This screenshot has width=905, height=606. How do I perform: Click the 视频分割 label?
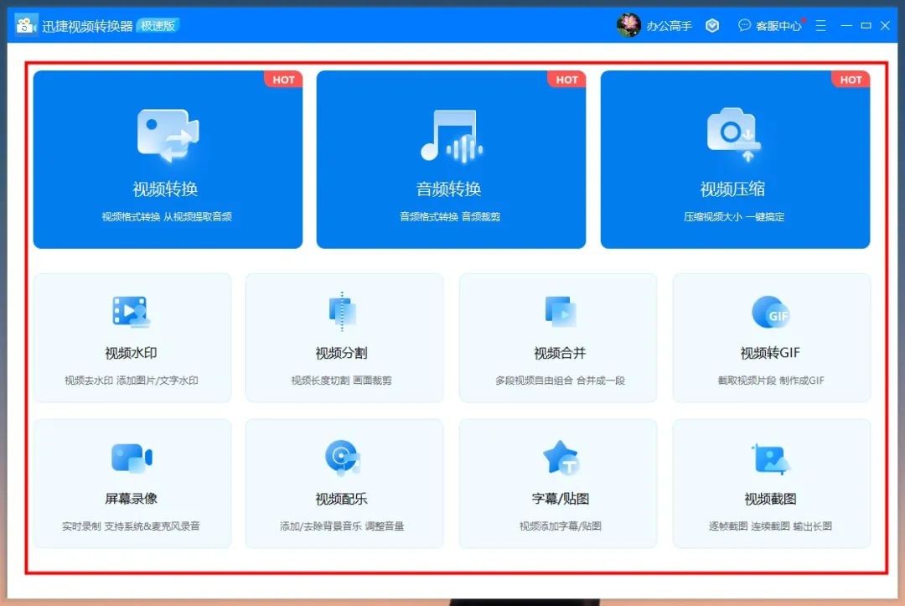[342, 353]
